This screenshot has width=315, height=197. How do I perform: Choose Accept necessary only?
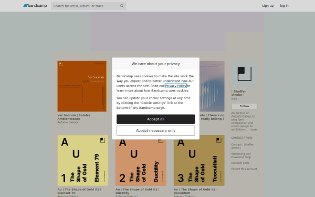[156, 131]
